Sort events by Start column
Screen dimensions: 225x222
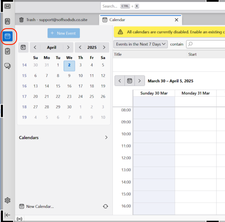point(206,54)
